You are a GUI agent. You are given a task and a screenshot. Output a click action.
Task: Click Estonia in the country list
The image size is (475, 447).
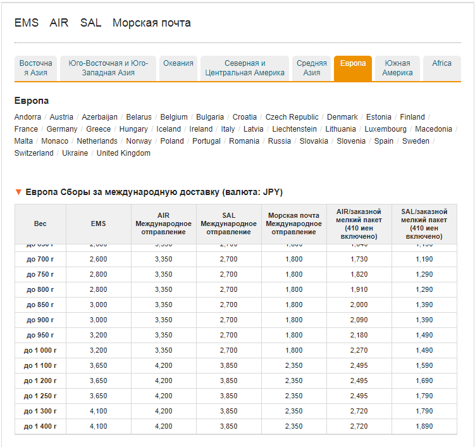pyautogui.click(x=379, y=117)
